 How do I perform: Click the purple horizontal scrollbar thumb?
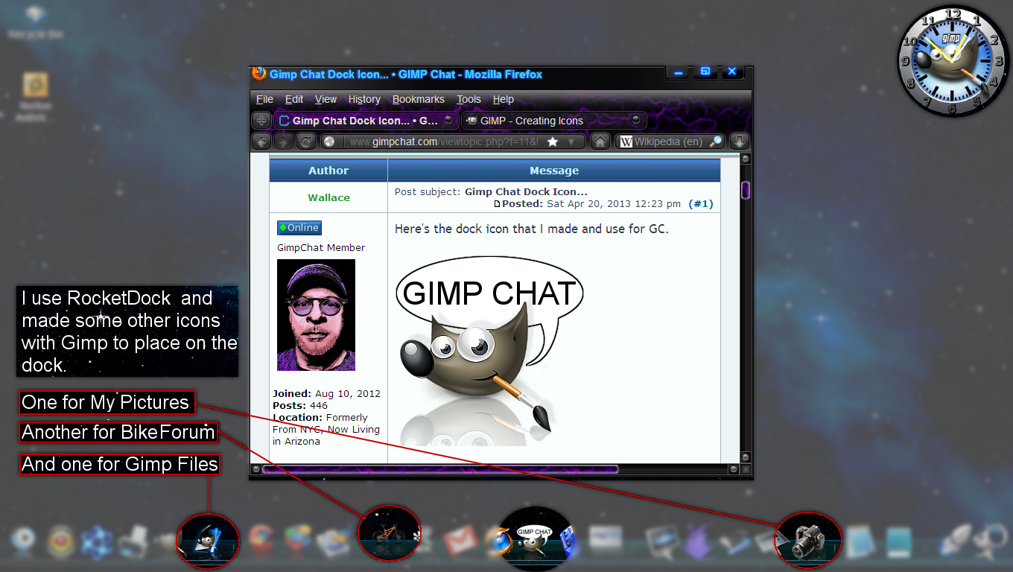[x=439, y=469]
